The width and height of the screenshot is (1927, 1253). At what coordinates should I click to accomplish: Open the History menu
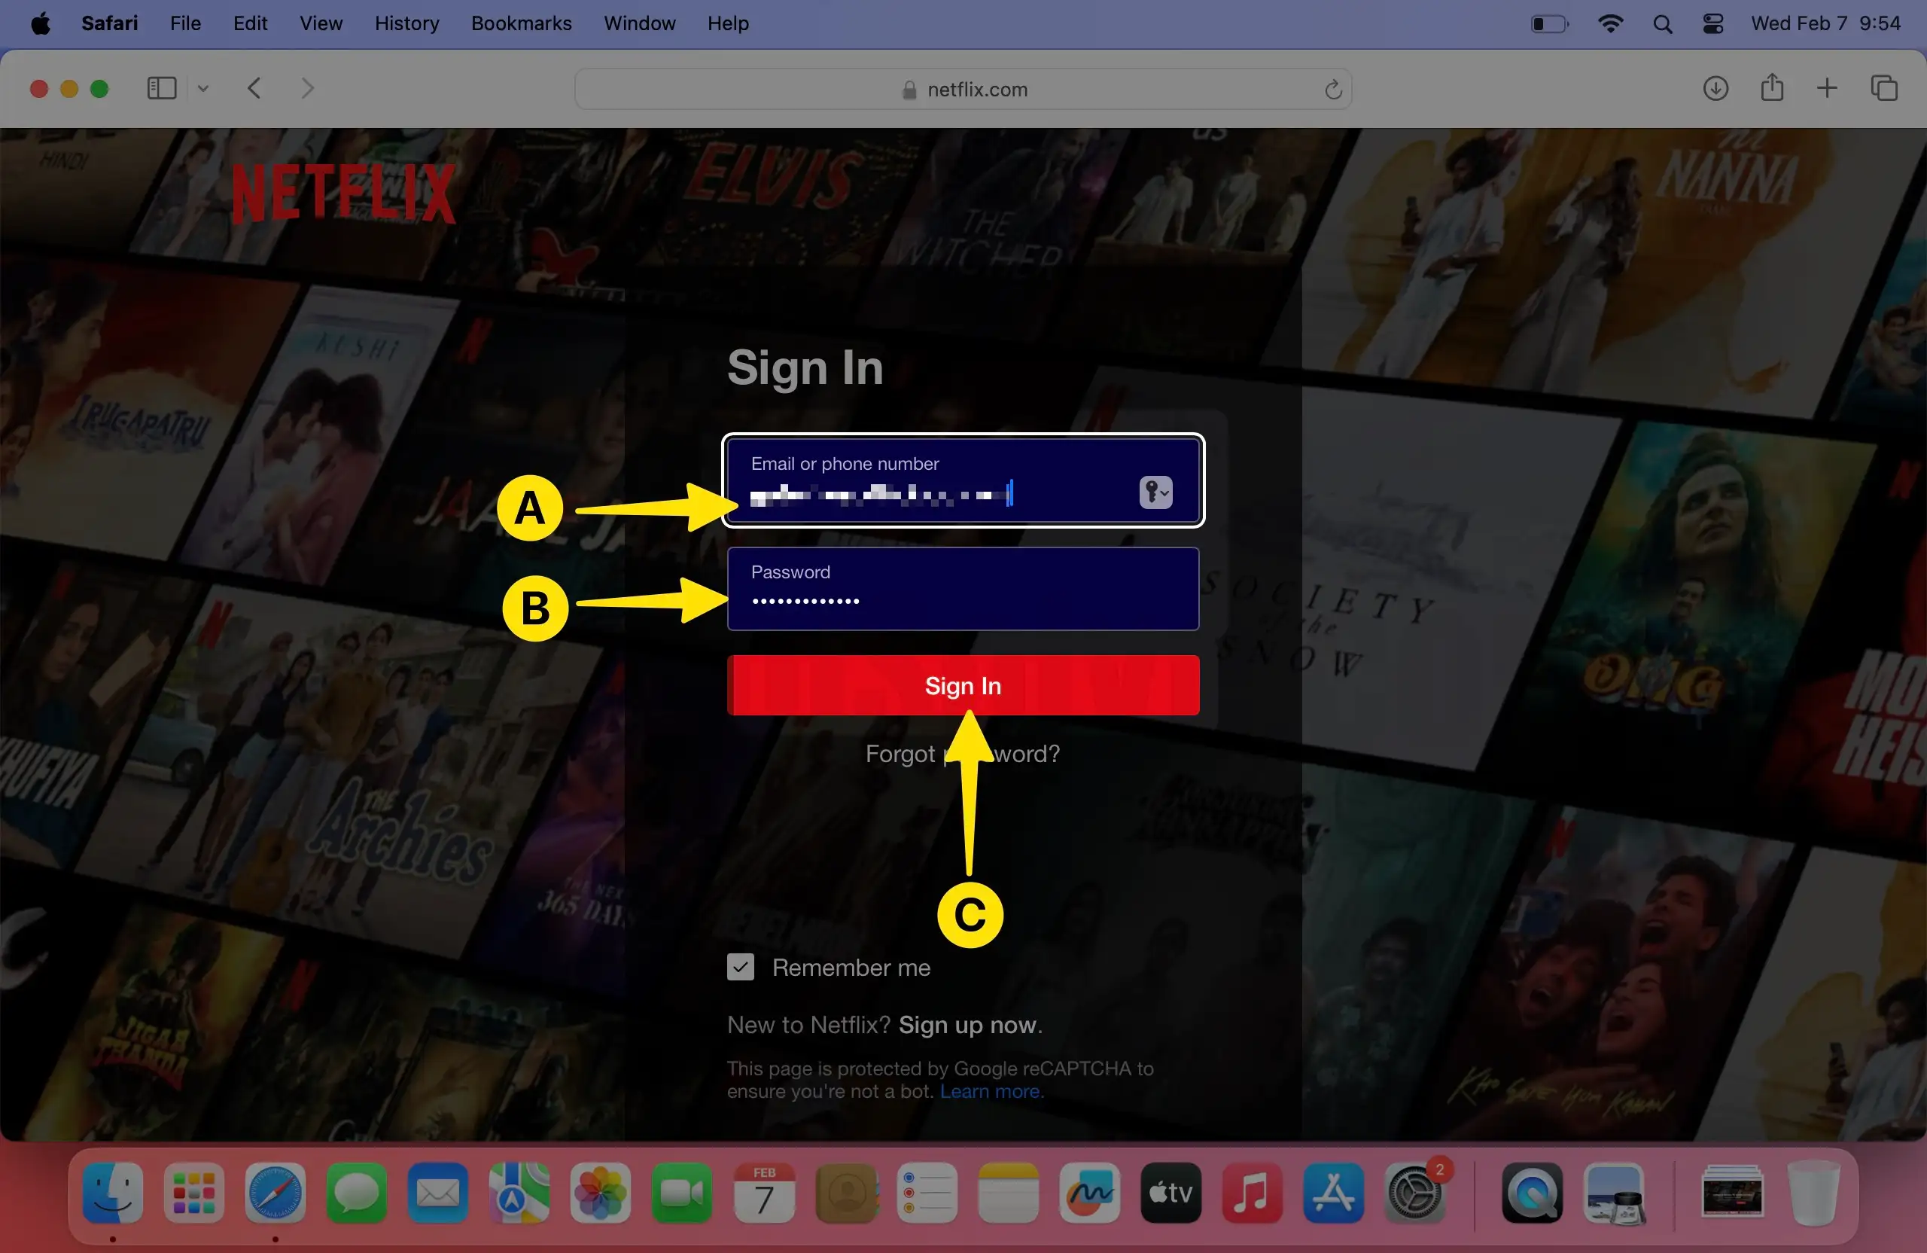[x=406, y=23]
